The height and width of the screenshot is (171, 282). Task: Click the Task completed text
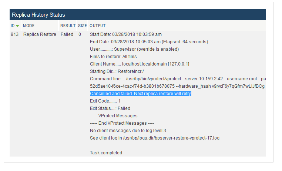106,153
